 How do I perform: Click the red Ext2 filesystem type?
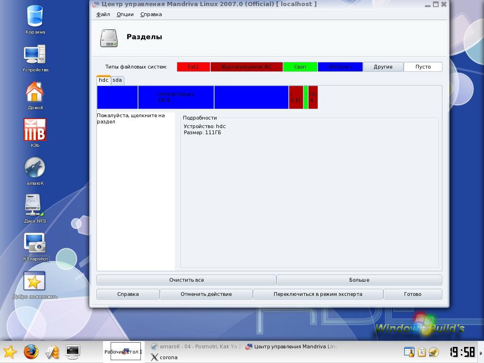pyautogui.click(x=193, y=67)
